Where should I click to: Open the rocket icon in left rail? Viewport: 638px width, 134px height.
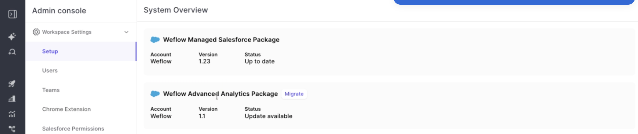[12, 84]
